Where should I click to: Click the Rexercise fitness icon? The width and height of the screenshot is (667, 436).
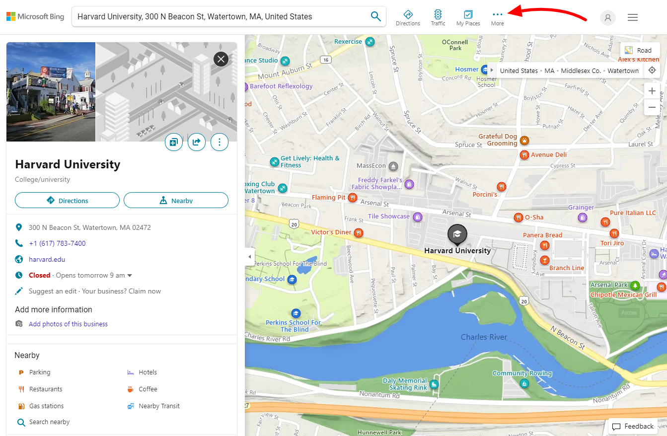pyautogui.click(x=369, y=42)
